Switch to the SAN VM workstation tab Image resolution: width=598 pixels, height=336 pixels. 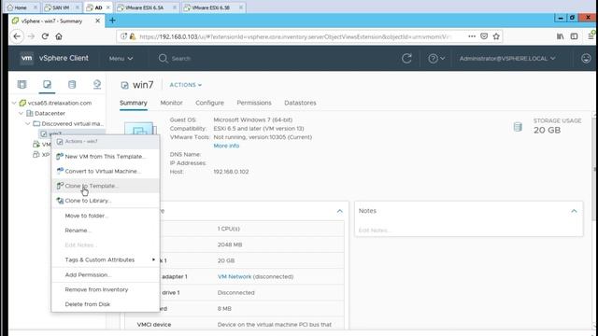(x=61, y=7)
